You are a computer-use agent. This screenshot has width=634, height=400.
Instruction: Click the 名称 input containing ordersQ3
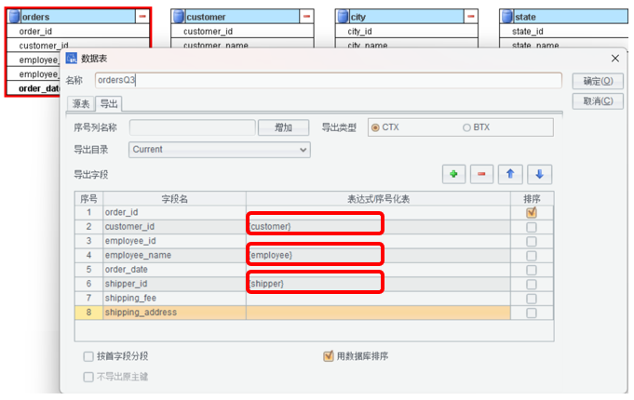[x=329, y=80]
